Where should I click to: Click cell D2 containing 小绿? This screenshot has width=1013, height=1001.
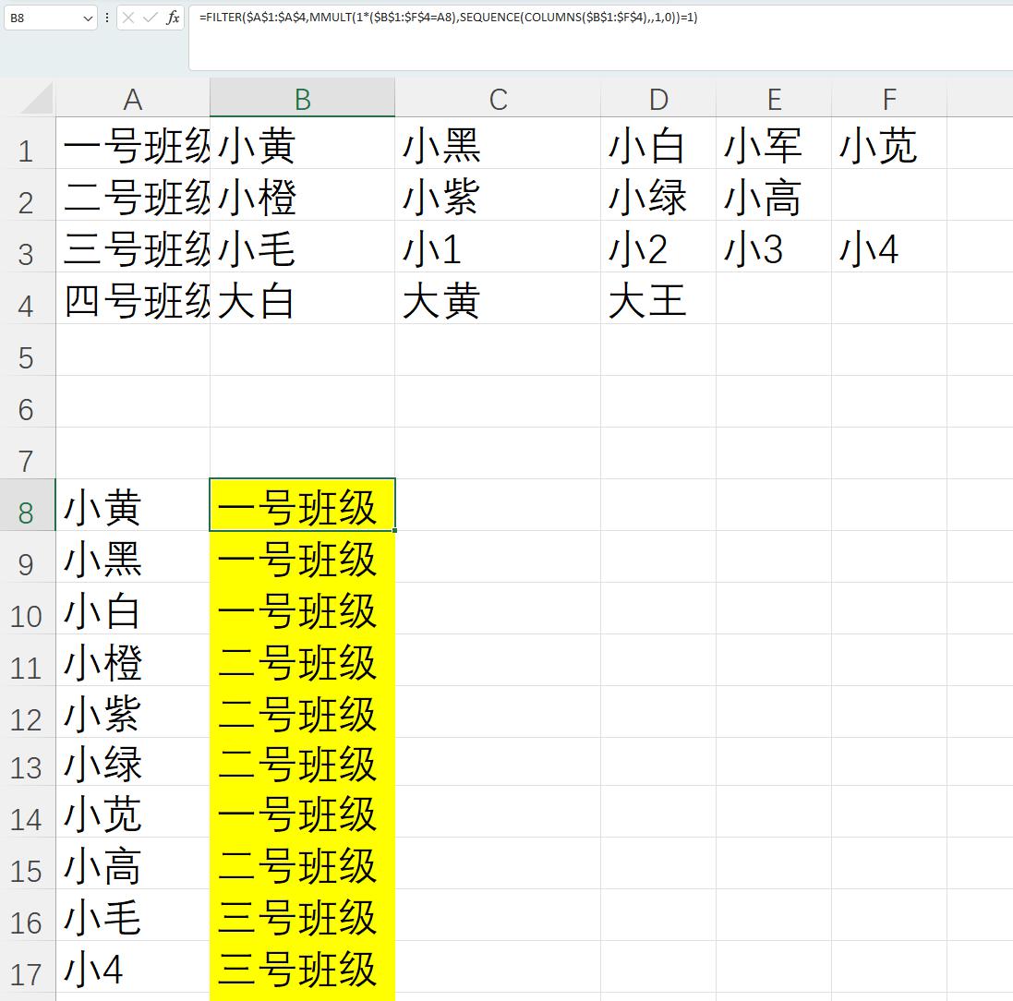pos(657,195)
